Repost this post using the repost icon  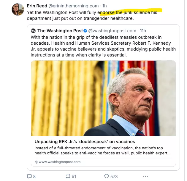(x=68, y=176)
